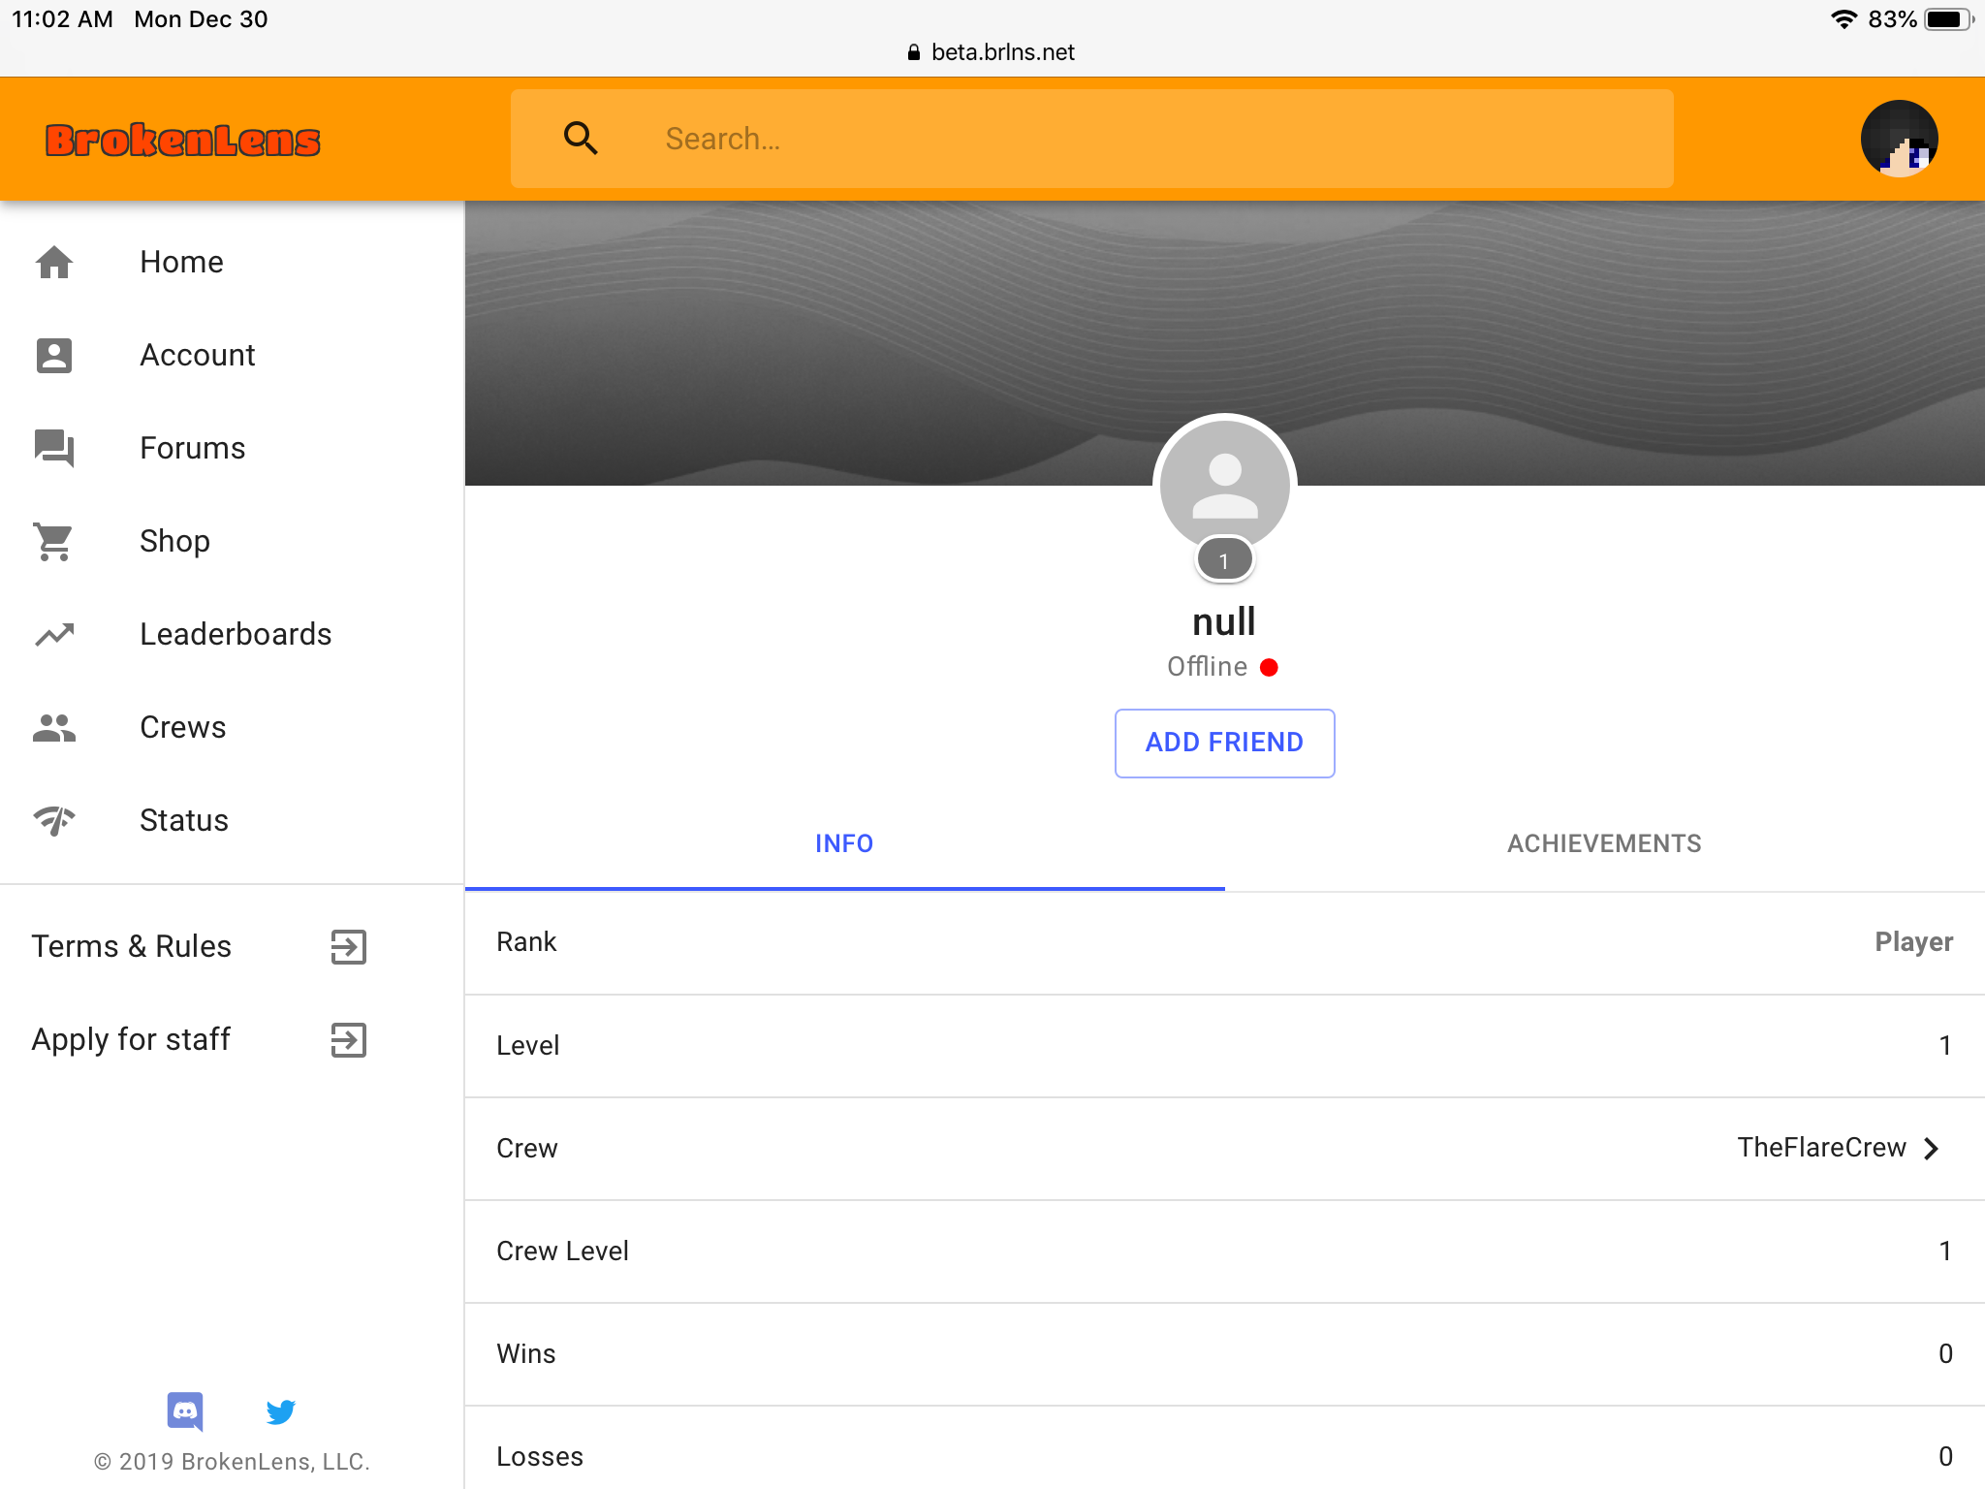
Task: Open Forums in the sidebar
Action: (233, 448)
